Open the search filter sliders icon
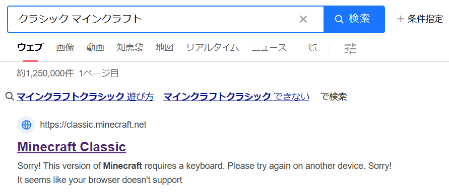 (x=350, y=49)
